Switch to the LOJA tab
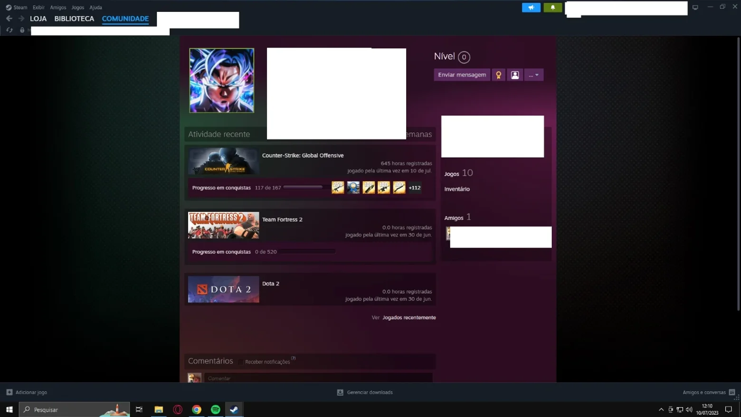This screenshot has height=417, width=741. (38, 19)
